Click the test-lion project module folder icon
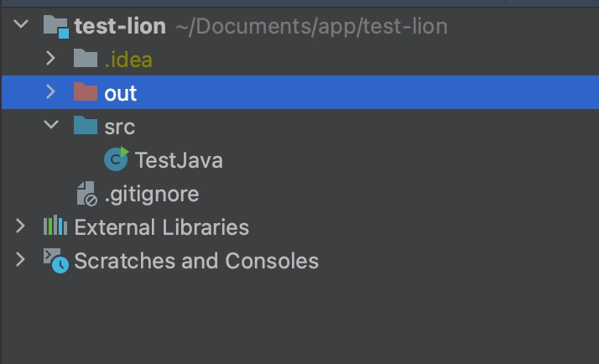 tap(56, 26)
